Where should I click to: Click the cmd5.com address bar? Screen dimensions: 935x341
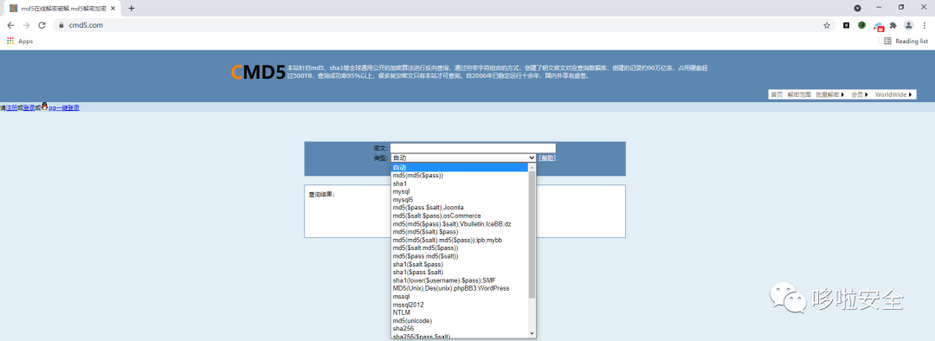pos(442,26)
